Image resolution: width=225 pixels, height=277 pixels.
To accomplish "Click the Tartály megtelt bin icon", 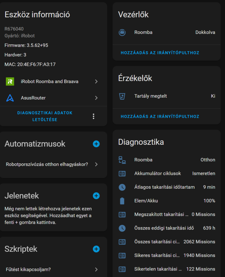I will [122, 96].
